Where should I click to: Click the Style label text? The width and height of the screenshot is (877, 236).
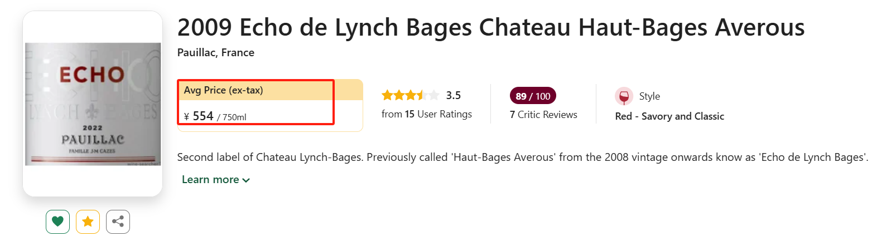649,96
